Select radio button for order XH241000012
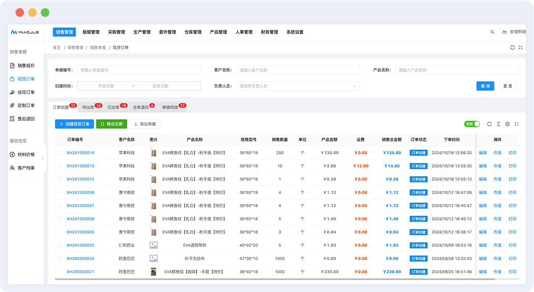The height and width of the screenshot is (292, 534). (x=60, y=179)
